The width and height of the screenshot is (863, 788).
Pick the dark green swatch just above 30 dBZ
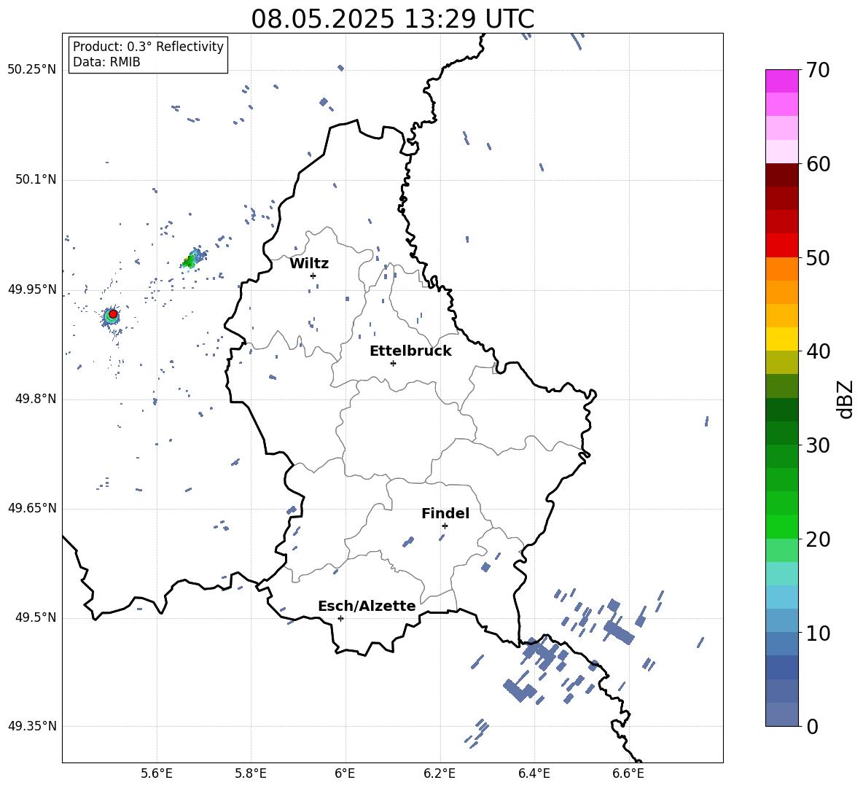(x=781, y=432)
